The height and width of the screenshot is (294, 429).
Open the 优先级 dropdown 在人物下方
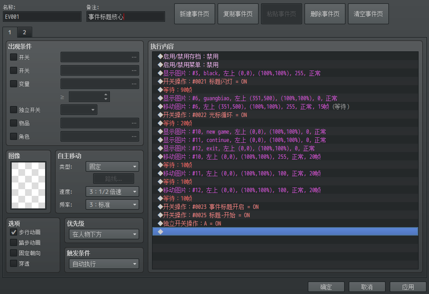[x=104, y=234]
